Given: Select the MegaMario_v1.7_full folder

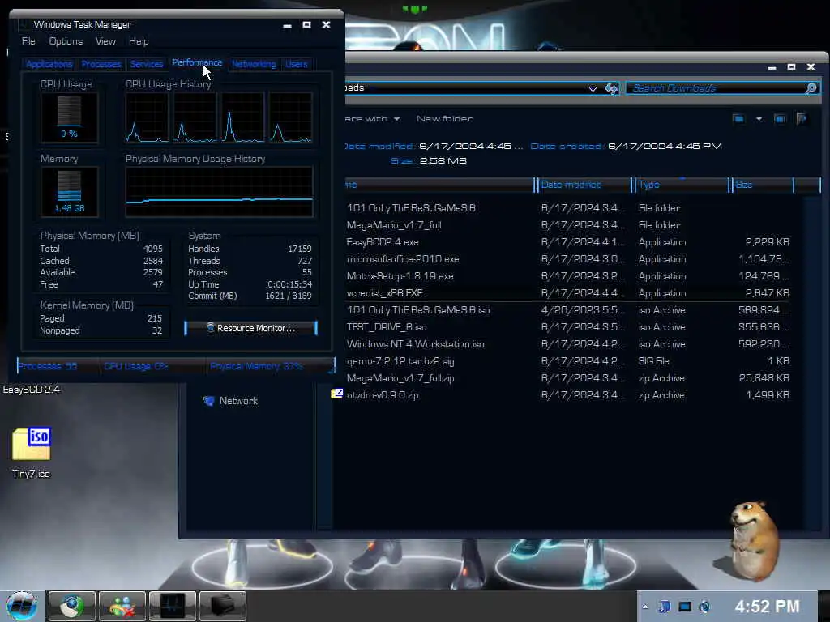Looking at the screenshot, I should tap(394, 225).
